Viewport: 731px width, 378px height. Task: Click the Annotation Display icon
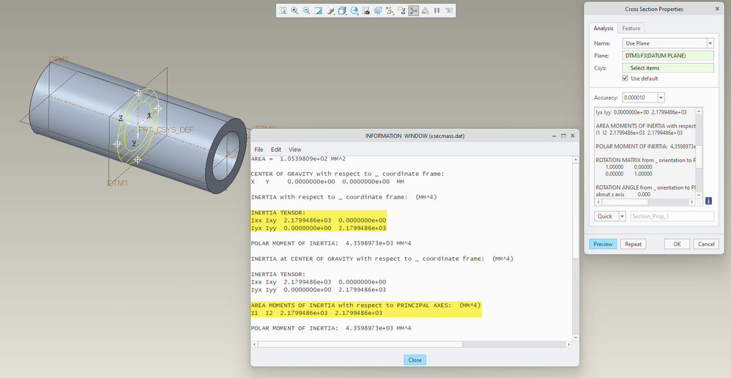point(401,10)
